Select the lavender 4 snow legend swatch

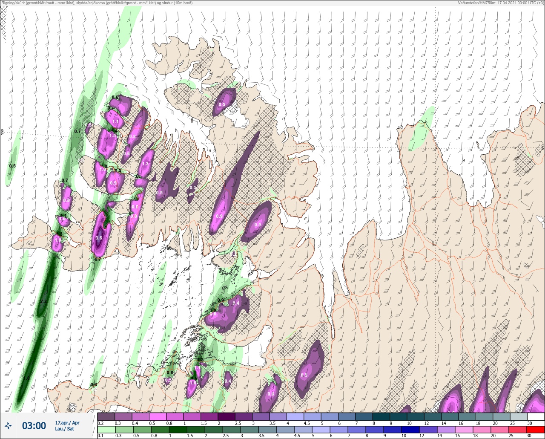[x=295, y=416]
